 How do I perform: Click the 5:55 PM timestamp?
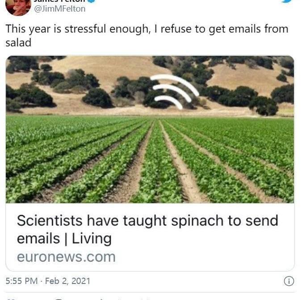tap(21, 281)
